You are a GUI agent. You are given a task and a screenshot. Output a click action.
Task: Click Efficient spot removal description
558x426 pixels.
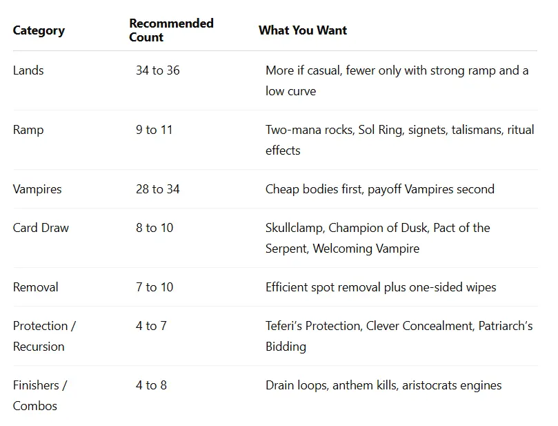point(381,287)
